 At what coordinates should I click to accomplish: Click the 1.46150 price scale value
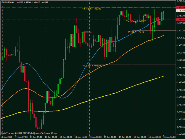[x=181, y=90]
